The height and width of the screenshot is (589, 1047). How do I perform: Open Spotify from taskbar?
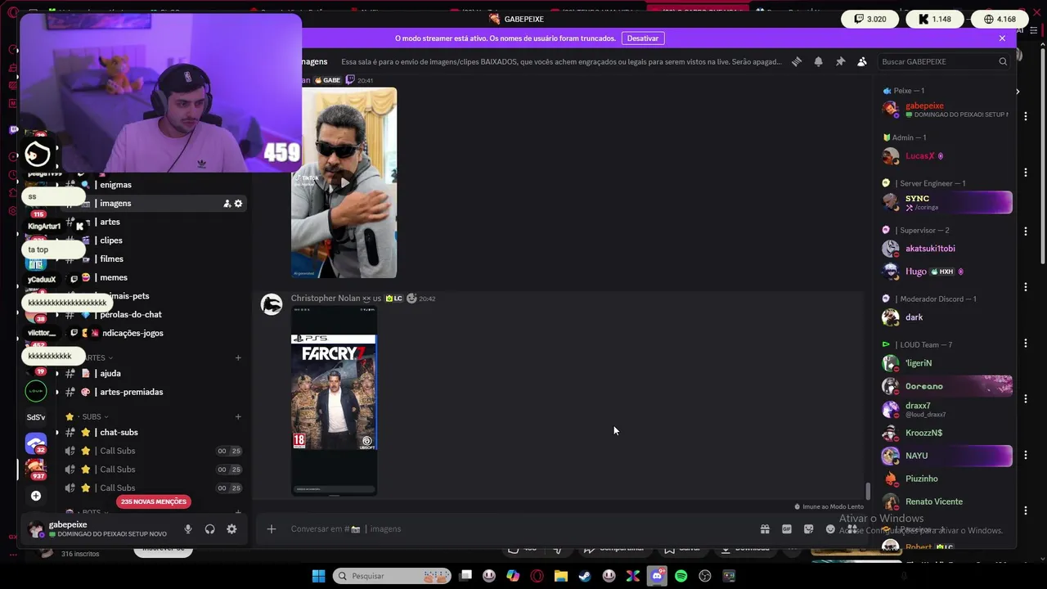click(681, 576)
